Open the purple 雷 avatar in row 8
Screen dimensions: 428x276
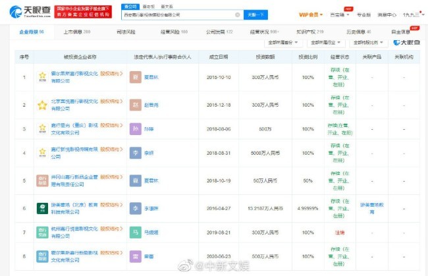point(136,256)
